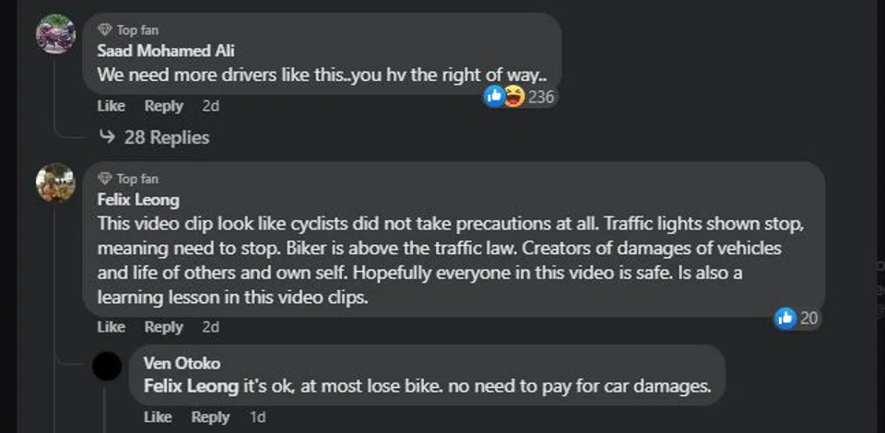Like Felix Leong's comment
This screenshot has height=433, width=885.
pos(111,327)
